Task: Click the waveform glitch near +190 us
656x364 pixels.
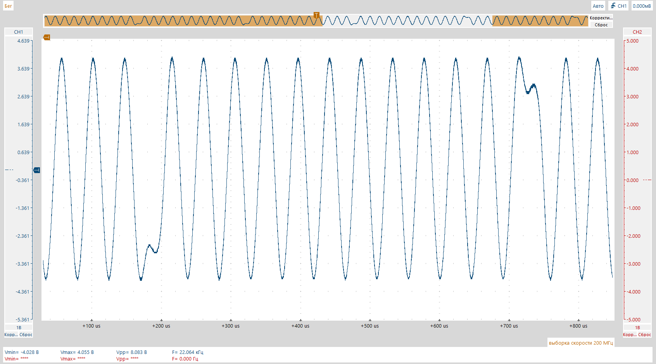Action: [x=152, y=249]
